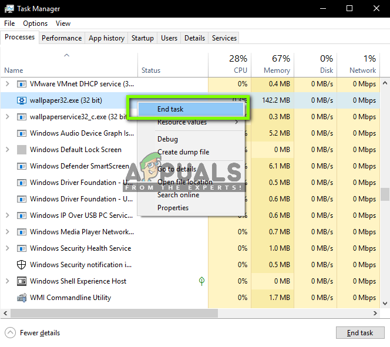Image resolution: width=390 pixels, height=347 pixels.
Task: Click the Windows Shell Experience Host icon
Action: (x=22, y=281)
